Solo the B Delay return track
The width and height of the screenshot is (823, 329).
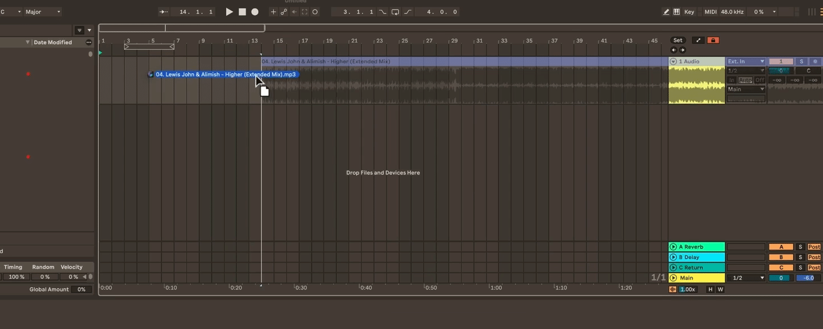(800, 257)
